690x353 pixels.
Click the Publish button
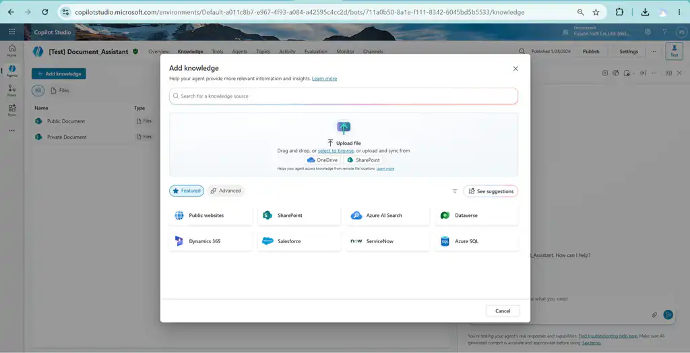591,51
